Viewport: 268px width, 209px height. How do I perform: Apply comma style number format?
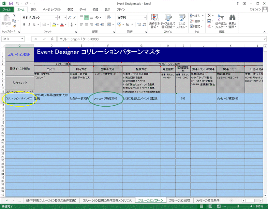coord(132,25)
